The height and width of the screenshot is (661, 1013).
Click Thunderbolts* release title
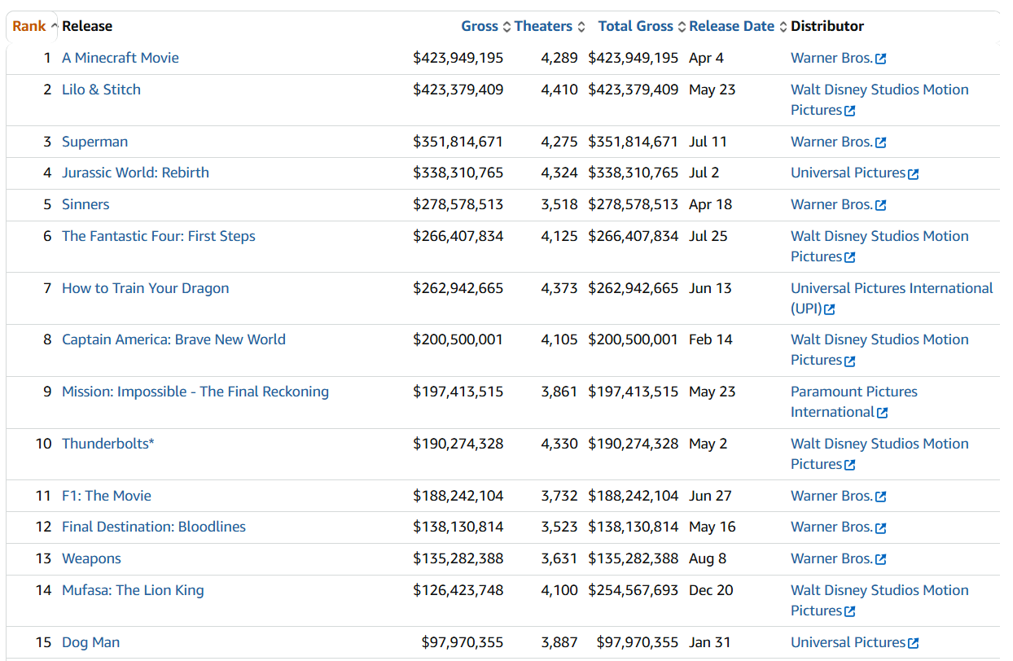click(x=108, y=444)
